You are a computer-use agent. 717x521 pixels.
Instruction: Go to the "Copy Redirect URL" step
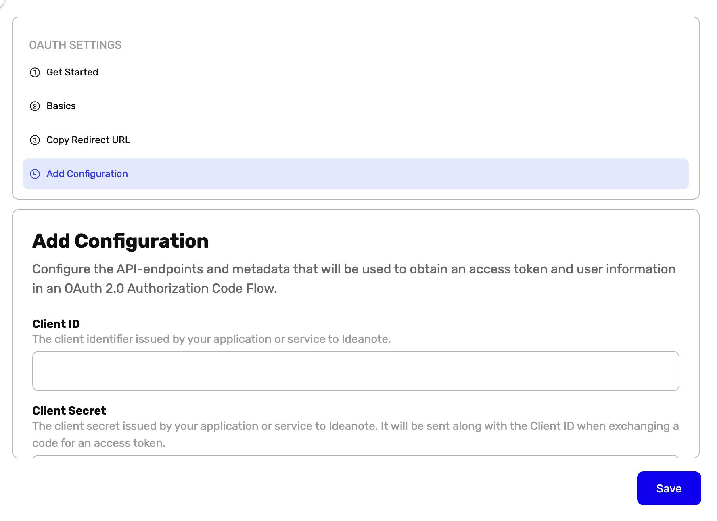tap(88, 140)
